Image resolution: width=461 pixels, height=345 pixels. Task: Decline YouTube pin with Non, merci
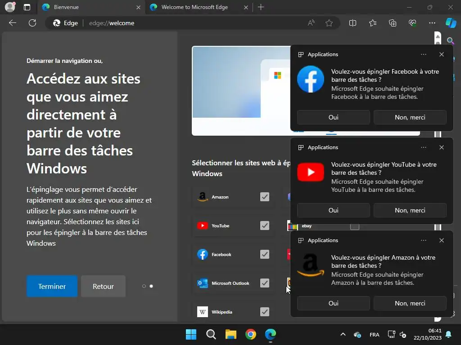[x=410, y=210]
